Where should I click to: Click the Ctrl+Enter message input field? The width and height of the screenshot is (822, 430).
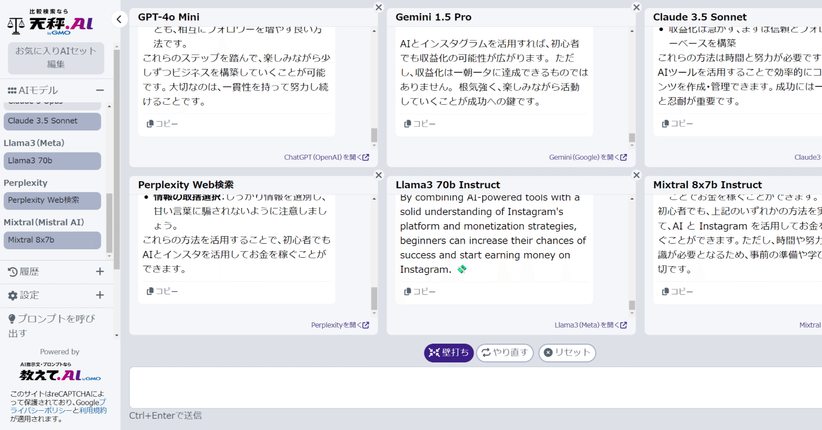tap(470, 387)
